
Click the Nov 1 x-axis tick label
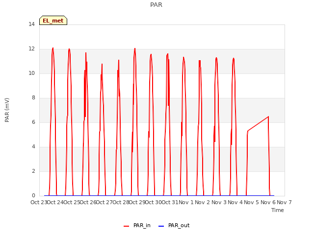pos(186,202)
